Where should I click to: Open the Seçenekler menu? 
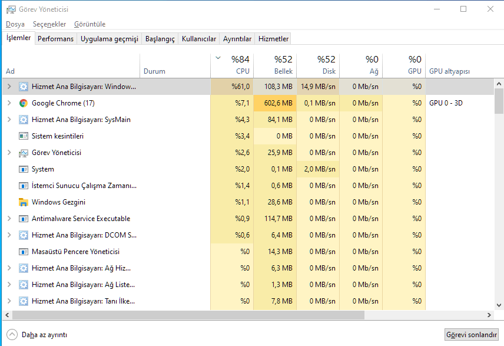[x=49, y=24]
